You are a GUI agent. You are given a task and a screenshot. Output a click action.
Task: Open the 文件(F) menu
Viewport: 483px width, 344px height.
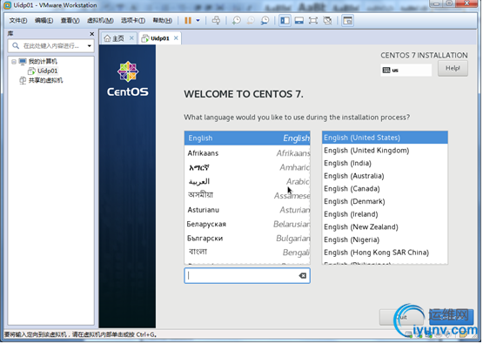(x=18, y=21)
